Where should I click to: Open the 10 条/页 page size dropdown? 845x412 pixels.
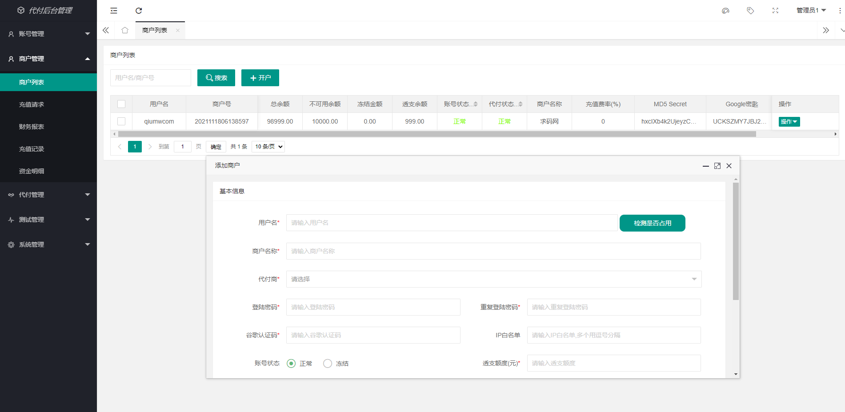click(x=268, y=147)
